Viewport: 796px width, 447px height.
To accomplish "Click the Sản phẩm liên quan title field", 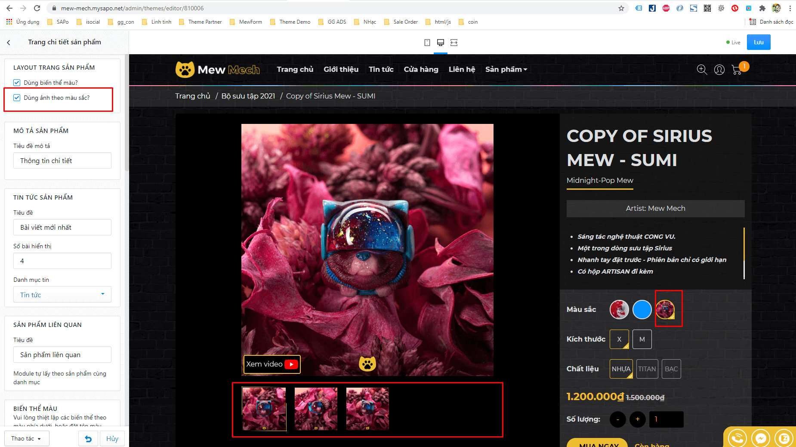I will tap(62, 355).
